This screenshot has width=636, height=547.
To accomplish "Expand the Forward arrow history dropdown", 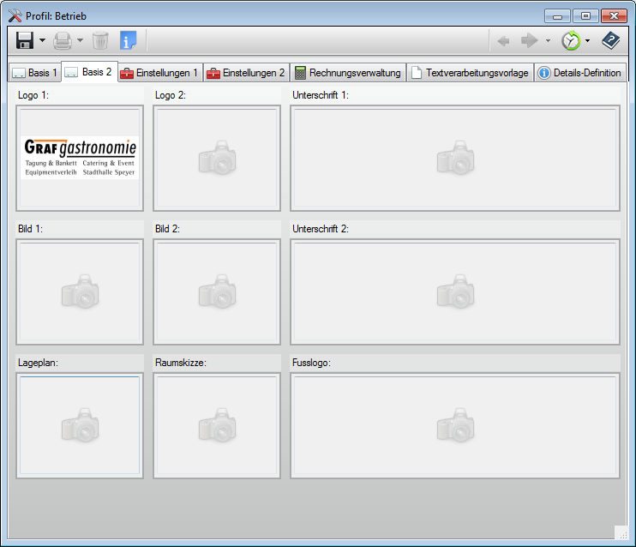I will pyautogui.click(x=548, y=40).
